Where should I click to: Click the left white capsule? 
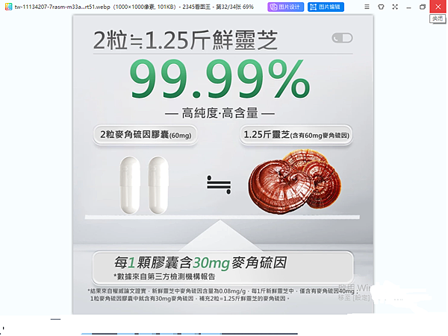pyautogui.click(x=130, y=186)
